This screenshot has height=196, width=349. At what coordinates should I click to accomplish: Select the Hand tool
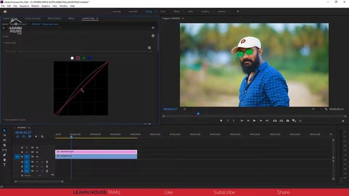(4, 160)
